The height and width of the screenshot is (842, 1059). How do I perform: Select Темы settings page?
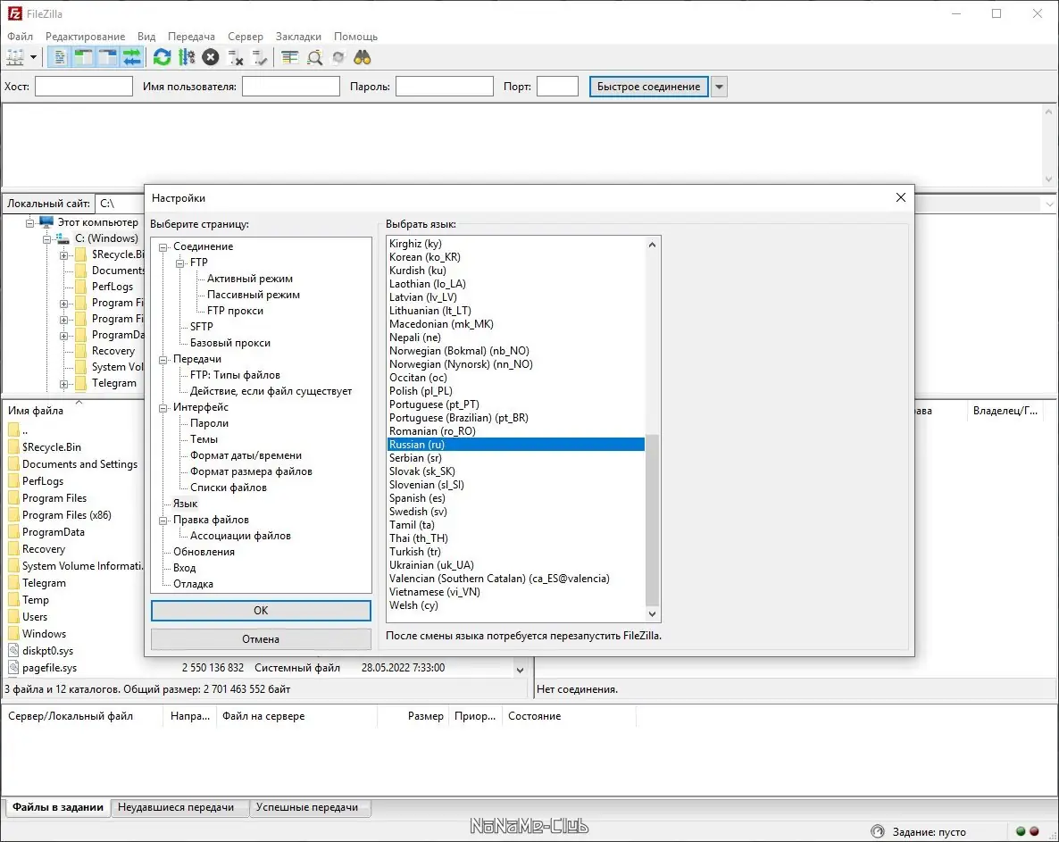coord(204,439)
